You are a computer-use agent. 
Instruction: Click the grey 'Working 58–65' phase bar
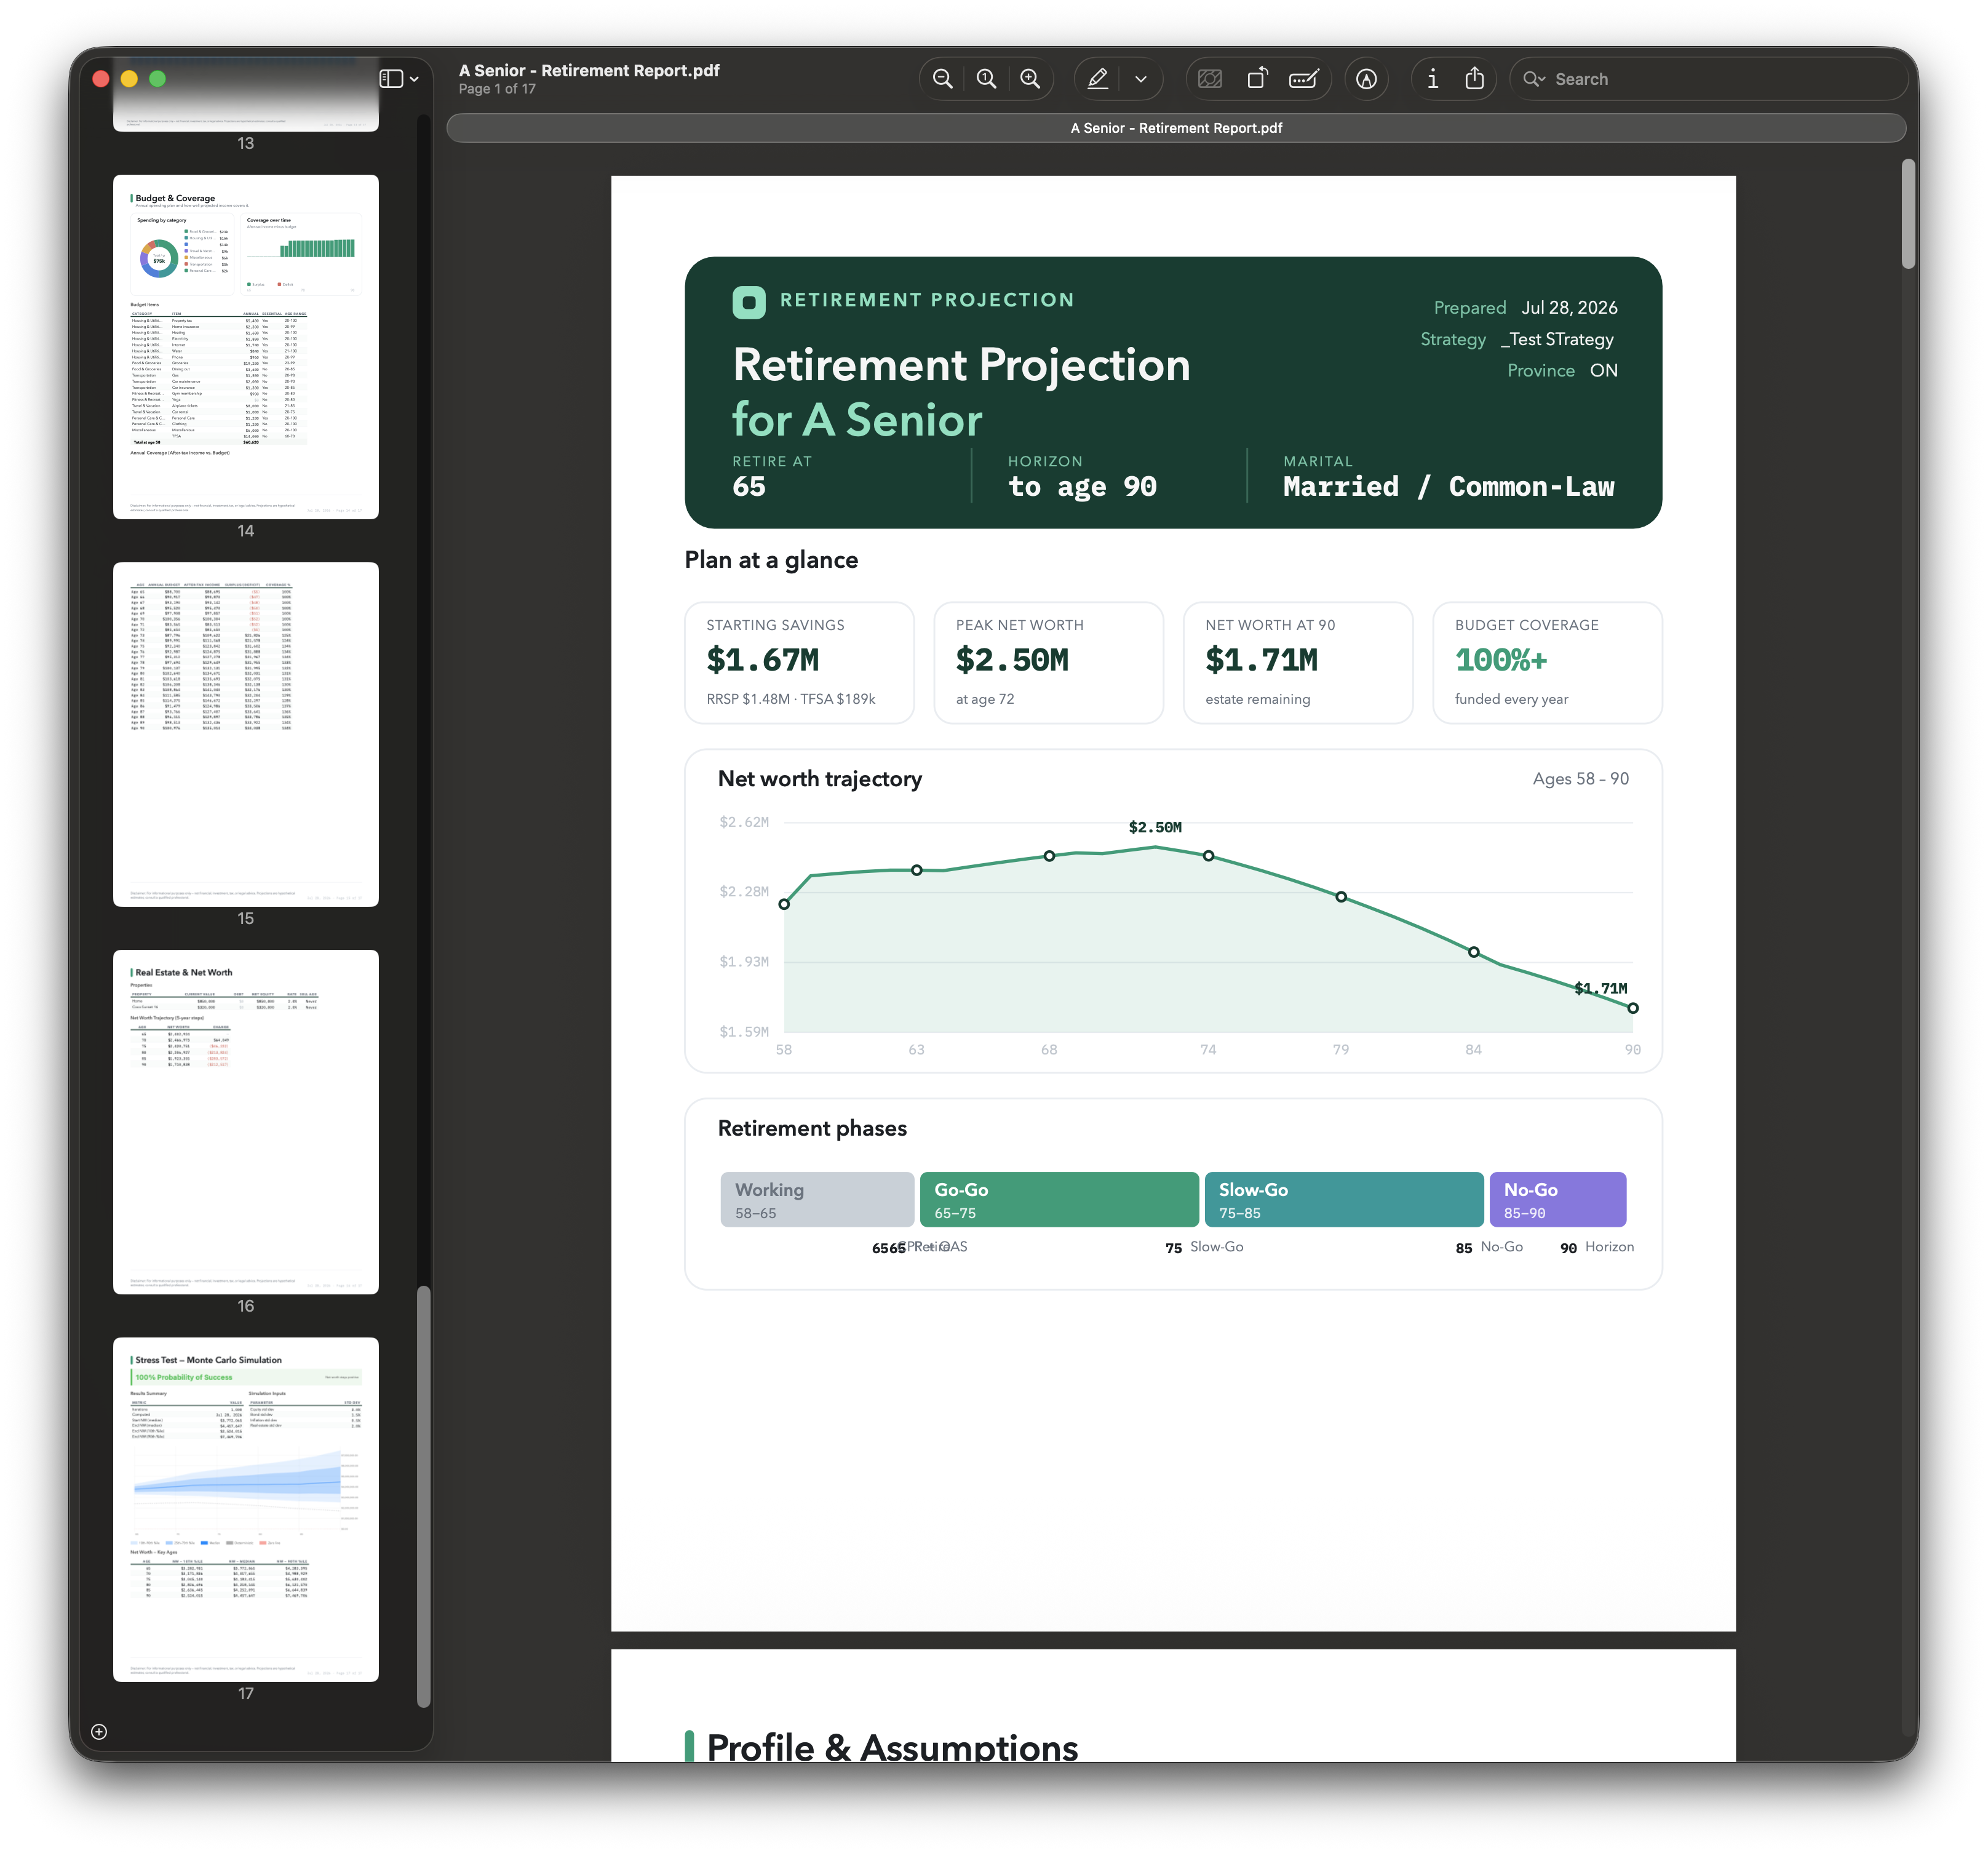pyautogui.click(x=817, y=1200)
